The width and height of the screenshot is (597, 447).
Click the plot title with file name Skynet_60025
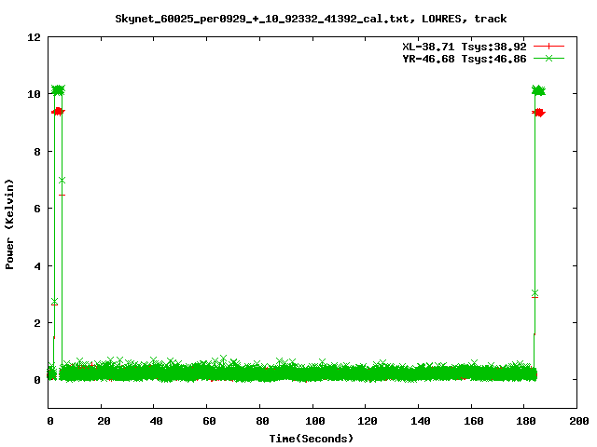pos(311,19)
